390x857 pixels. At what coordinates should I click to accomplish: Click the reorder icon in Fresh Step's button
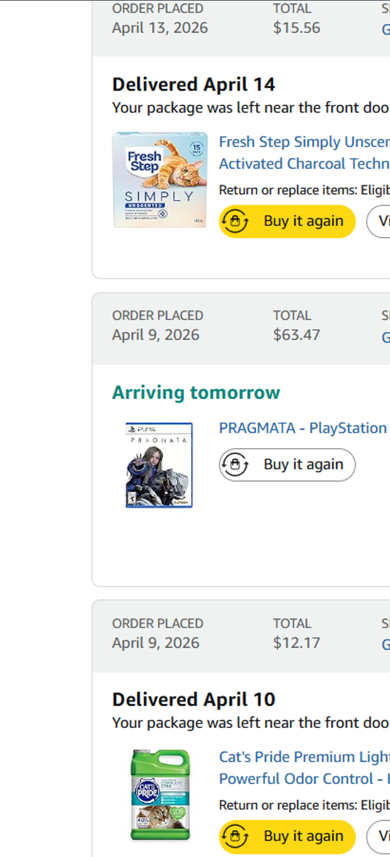pos(235,221)
